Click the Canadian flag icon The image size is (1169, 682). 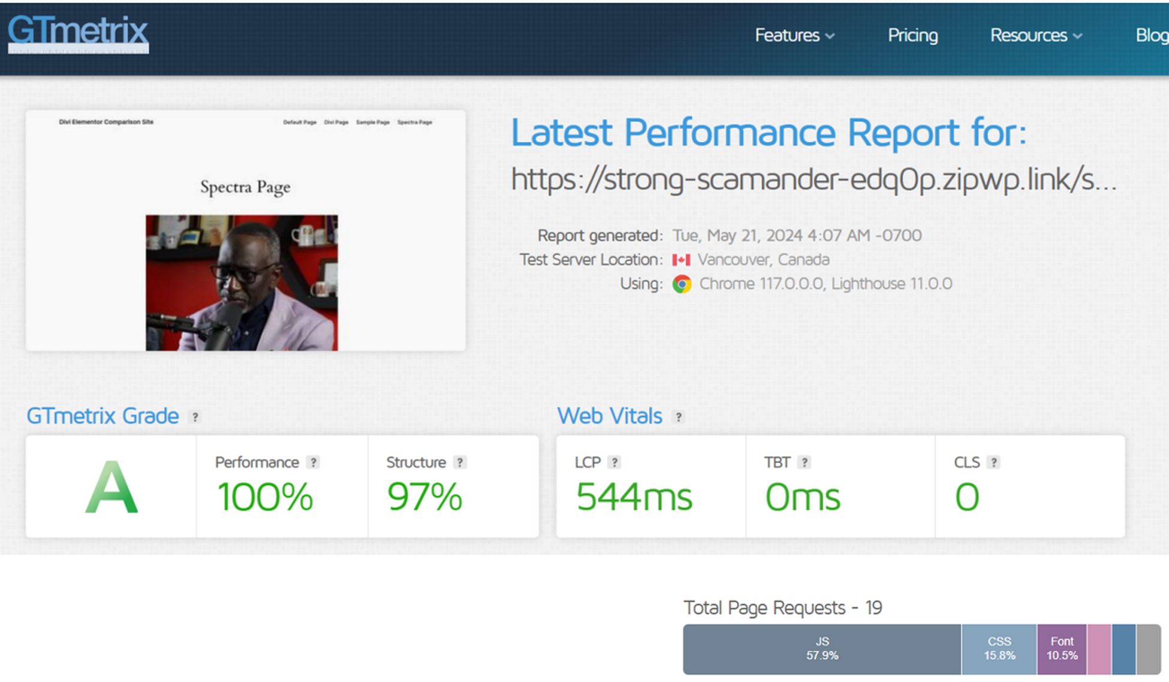(682, 259)
